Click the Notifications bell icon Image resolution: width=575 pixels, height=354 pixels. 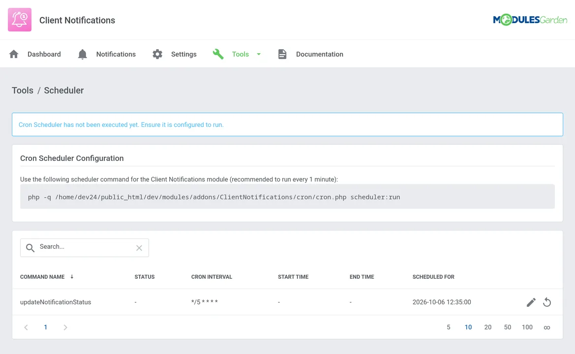(x=83, y=54)
